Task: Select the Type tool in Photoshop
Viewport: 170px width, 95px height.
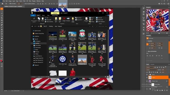Action: coord(2,45)
